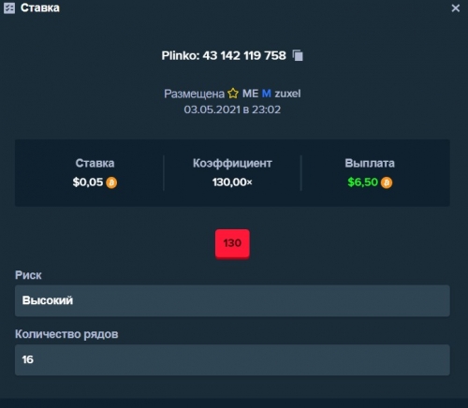The height and width of the screenshot is (408, 468).
Task: Click the Ставка dialog title text
Action: tap(40, 7)
